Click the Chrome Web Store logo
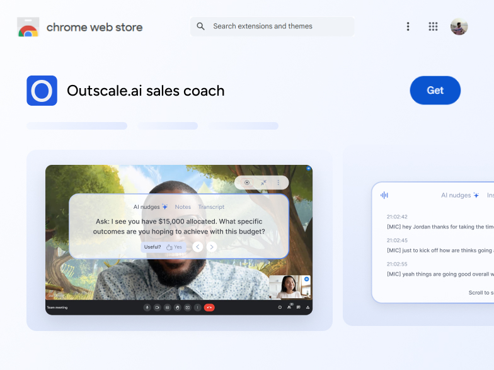The height and width of the screenshot is (370, 494). [28, 27]
